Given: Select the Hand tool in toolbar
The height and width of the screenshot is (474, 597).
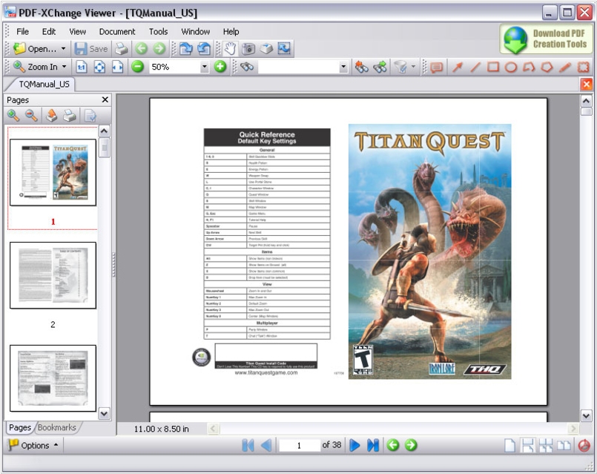Looking at the screenshot, I should [230, 49].
